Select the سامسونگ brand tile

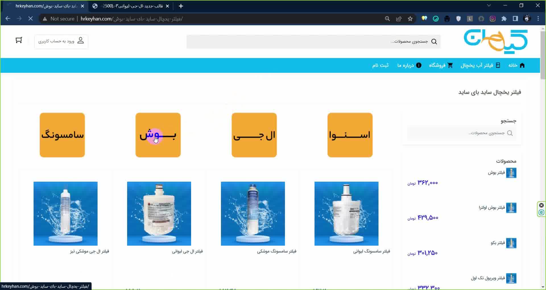[62, 135]
